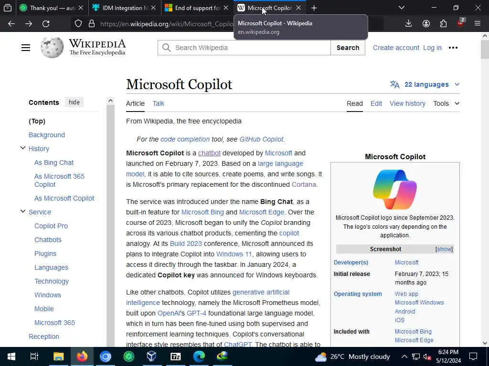Open the Talk page tab
Screen dimensions: 489x366
coord(159,103)
